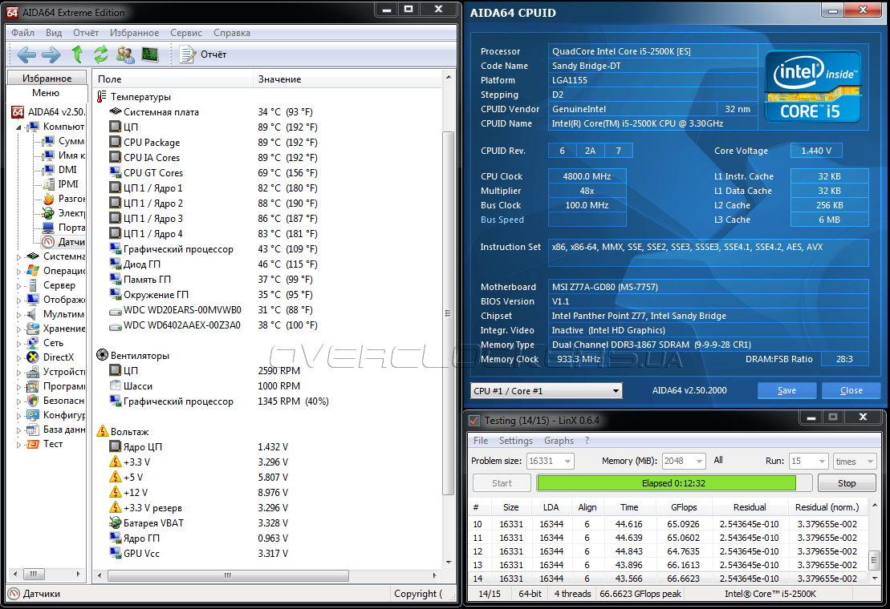Click the forward navigation arrow in toolbar
Screen dimensions: 890x609
click(51, 54)
